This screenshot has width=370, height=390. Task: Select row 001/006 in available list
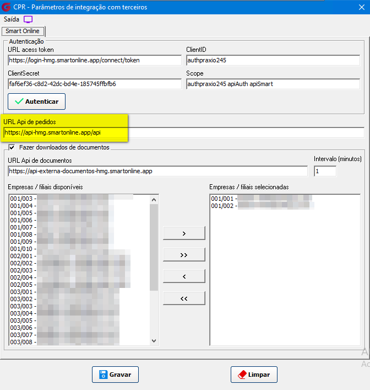coord(79,220)
